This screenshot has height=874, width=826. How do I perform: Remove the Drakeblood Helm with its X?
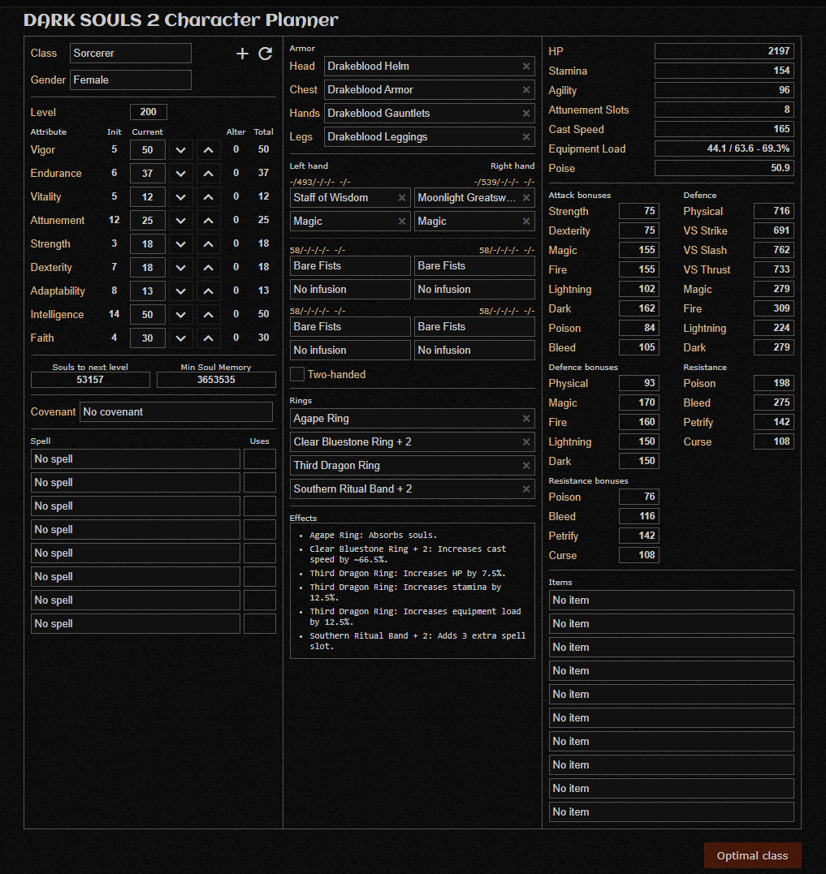526,67
